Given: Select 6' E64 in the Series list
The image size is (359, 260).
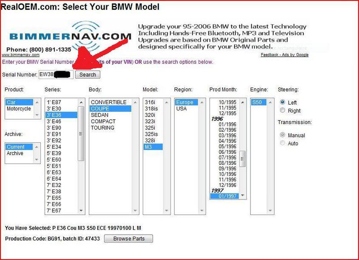Looking at the screenshot, I should pos(61,179).
